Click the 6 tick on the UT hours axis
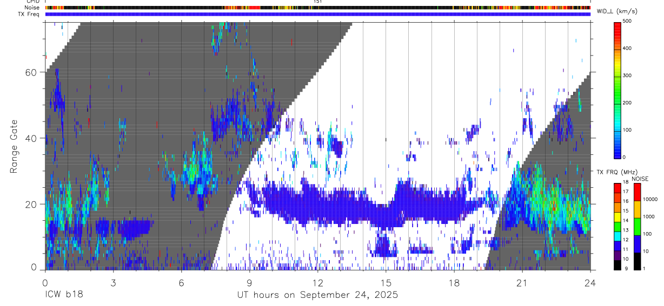This screenshot has height=306, width=664. coord(181,282)
